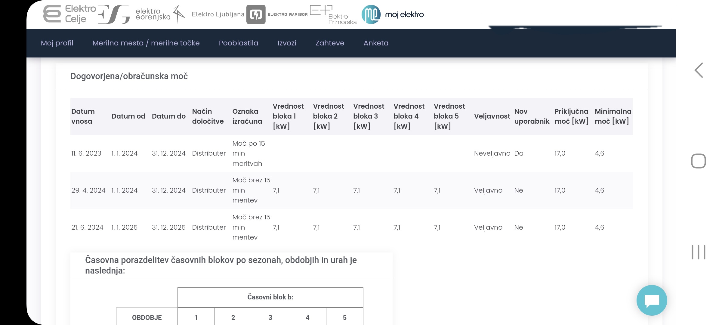
Task: Select the Da value under Nov uporabnik
Action: (519, 153)
